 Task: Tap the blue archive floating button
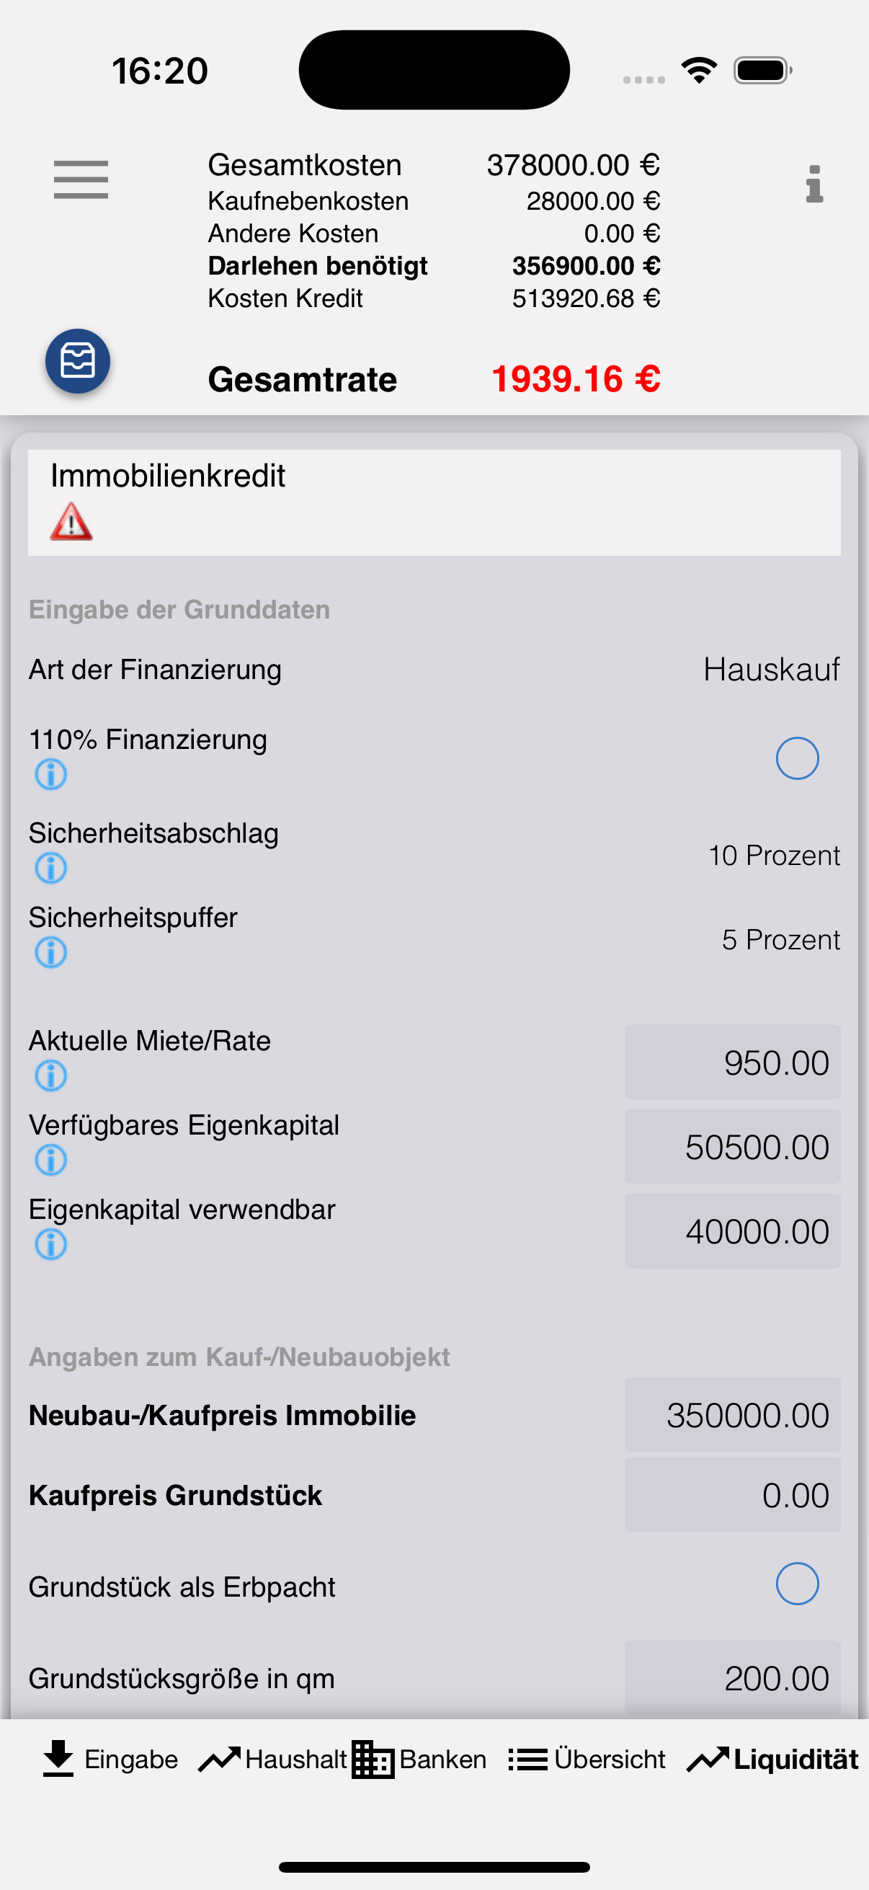click(x=78, y=361)
